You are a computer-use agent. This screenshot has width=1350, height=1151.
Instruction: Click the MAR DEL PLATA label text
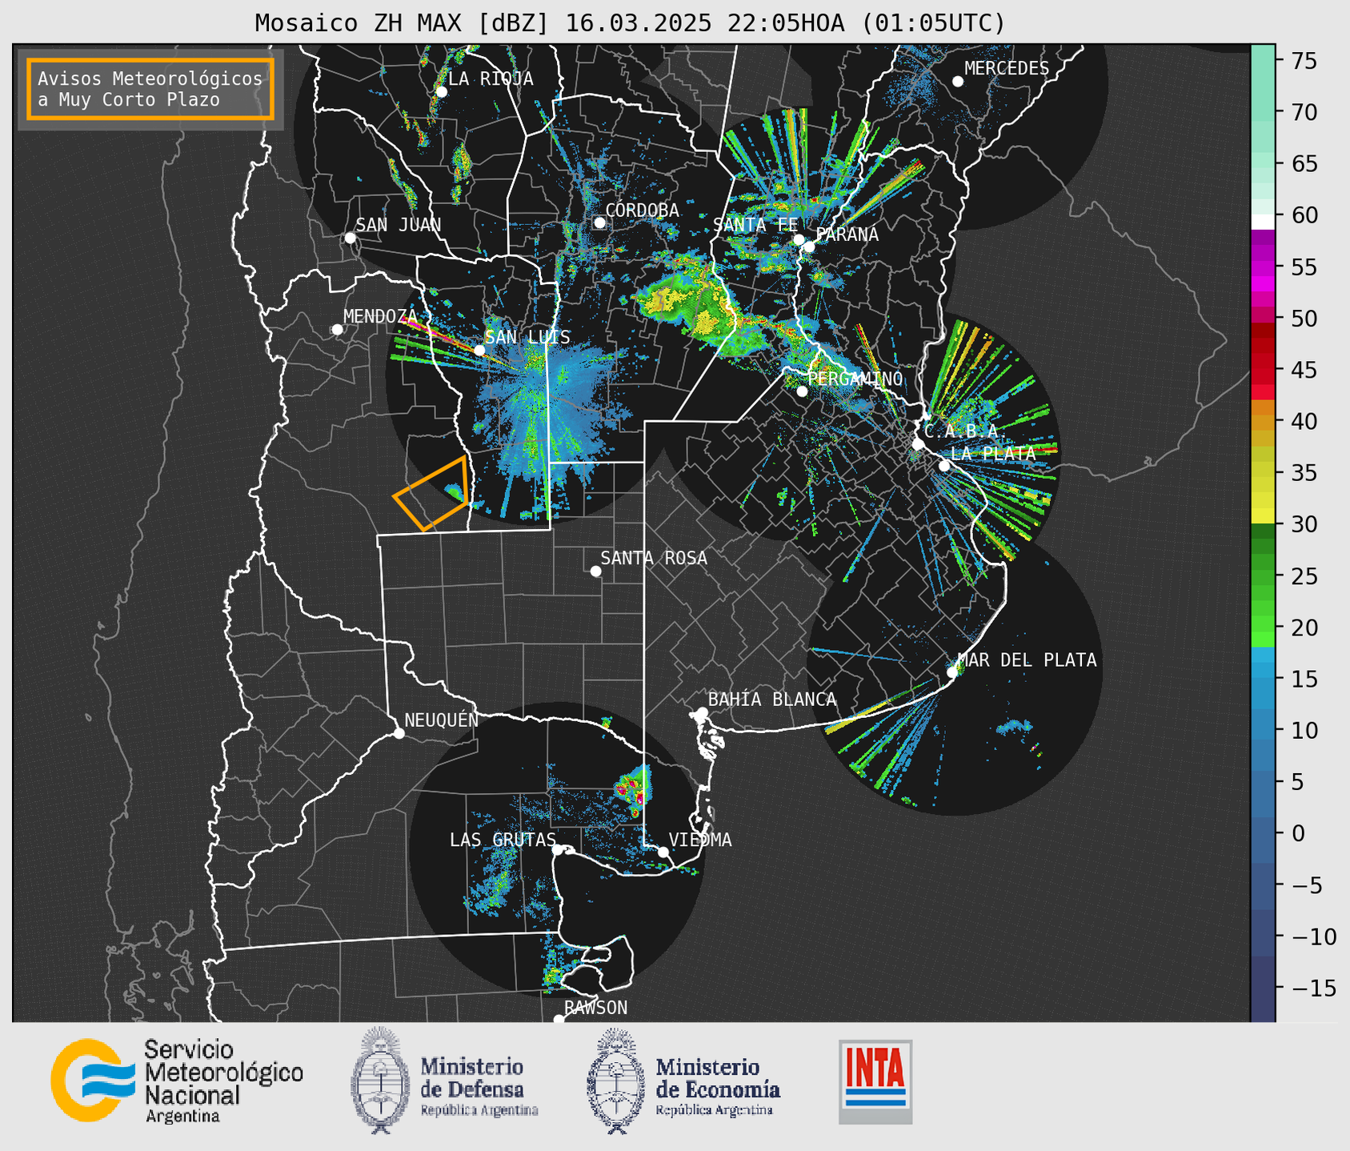(1027, 660)
